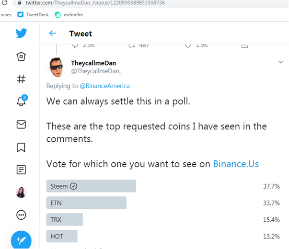Select the Steem poll result bar

pos(91,186)
